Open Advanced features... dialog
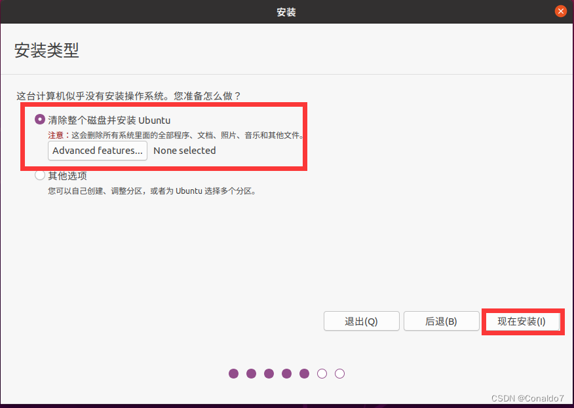The height and width of the screenshot is (408, 574). tap(98, 151)
